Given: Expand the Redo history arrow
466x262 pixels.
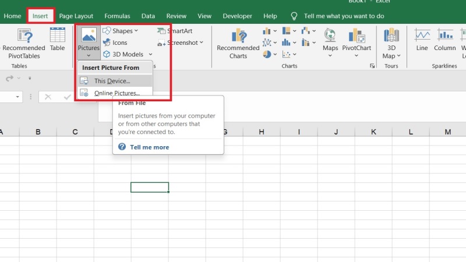Looking at the screenshot, I should 19,78.
